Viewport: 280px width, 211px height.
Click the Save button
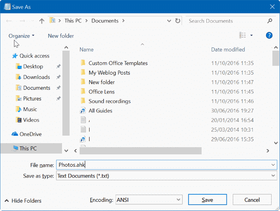point(207,200)
